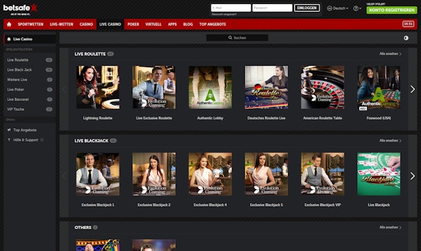
Task: Click right arrow of Live Blackjack carousel
Action: coord(412,176)
